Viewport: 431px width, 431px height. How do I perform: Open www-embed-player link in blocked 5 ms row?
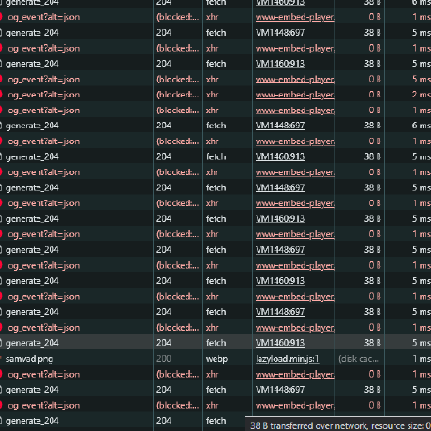click(x=295, y=79)
